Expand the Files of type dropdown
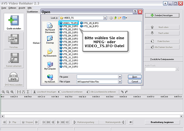This screenshot has height=131, width=184. 120,82
